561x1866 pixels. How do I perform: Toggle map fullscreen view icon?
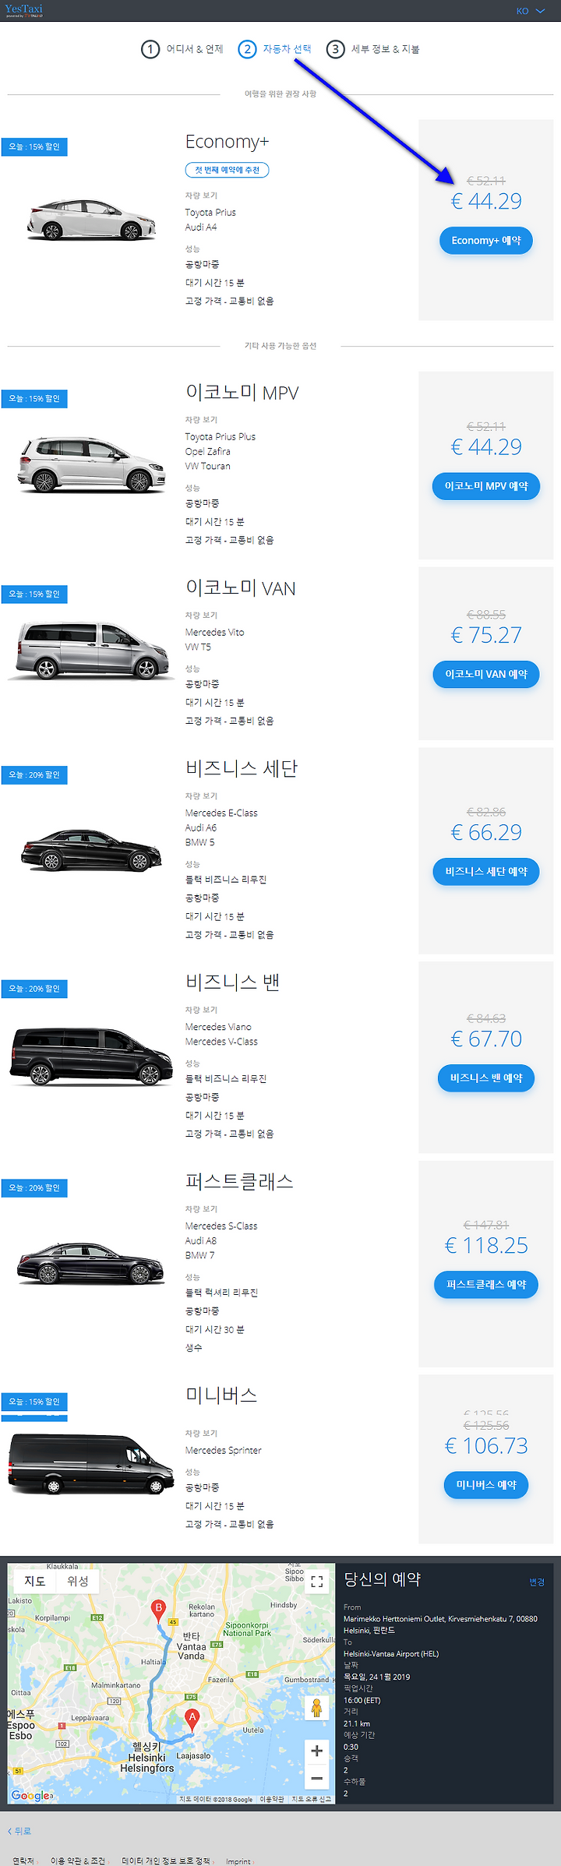coord(316,1582)
